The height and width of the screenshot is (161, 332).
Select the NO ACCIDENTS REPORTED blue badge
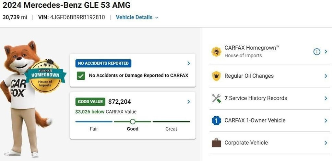[x=103, y=63]
